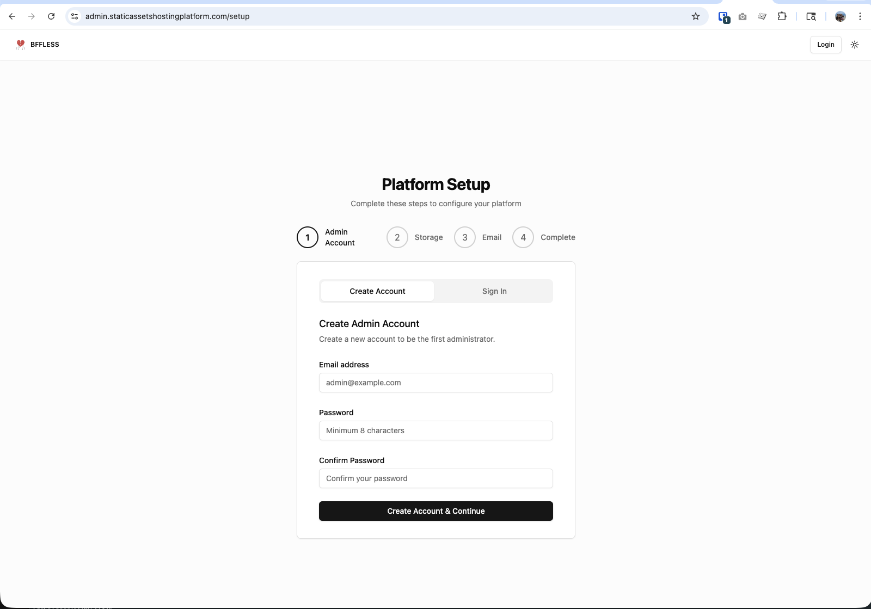
Task: Click into the Password field
Action: point(436,430)
